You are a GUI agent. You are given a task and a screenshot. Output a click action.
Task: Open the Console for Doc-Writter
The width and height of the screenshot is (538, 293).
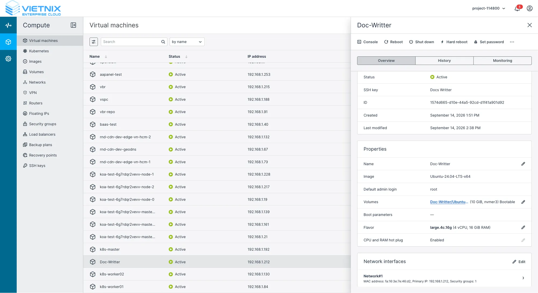point(367,42)
